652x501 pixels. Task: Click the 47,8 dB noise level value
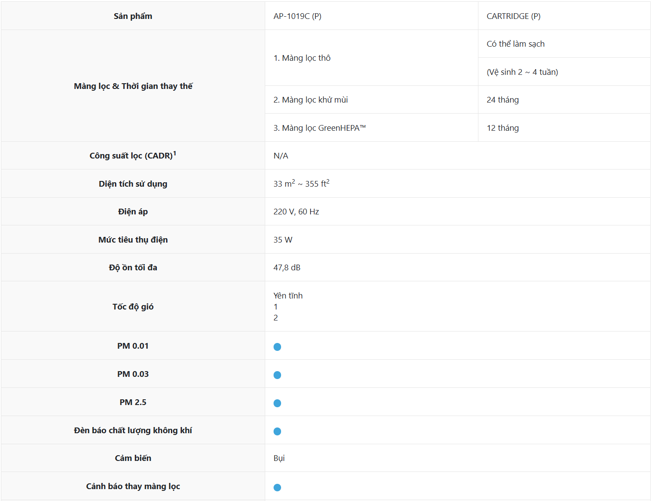(287, 268)
